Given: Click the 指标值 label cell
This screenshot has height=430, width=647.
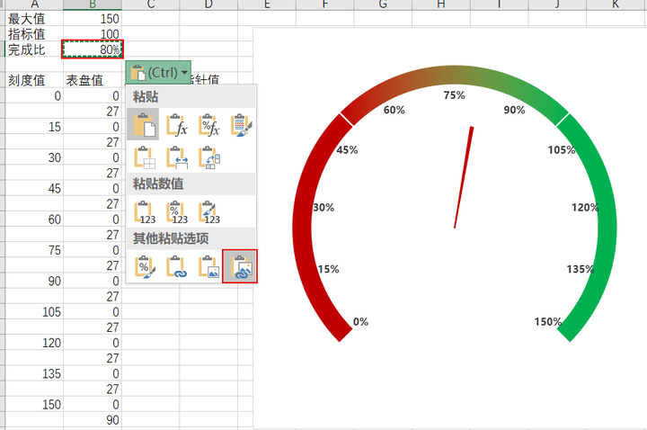Looking at the screenshot, I should [x=34, y=33].
